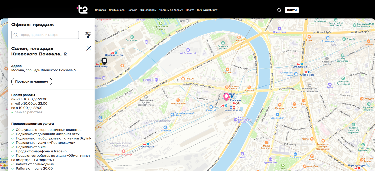Click the Театр Вахтангова marker
The width and height of the screenshot is (375, 171).
pos(343,55)
